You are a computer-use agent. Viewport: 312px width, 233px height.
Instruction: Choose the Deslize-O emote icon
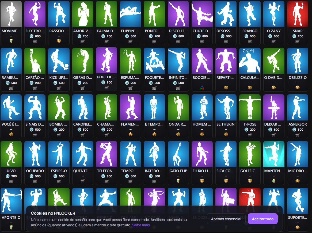click(298, 61)
